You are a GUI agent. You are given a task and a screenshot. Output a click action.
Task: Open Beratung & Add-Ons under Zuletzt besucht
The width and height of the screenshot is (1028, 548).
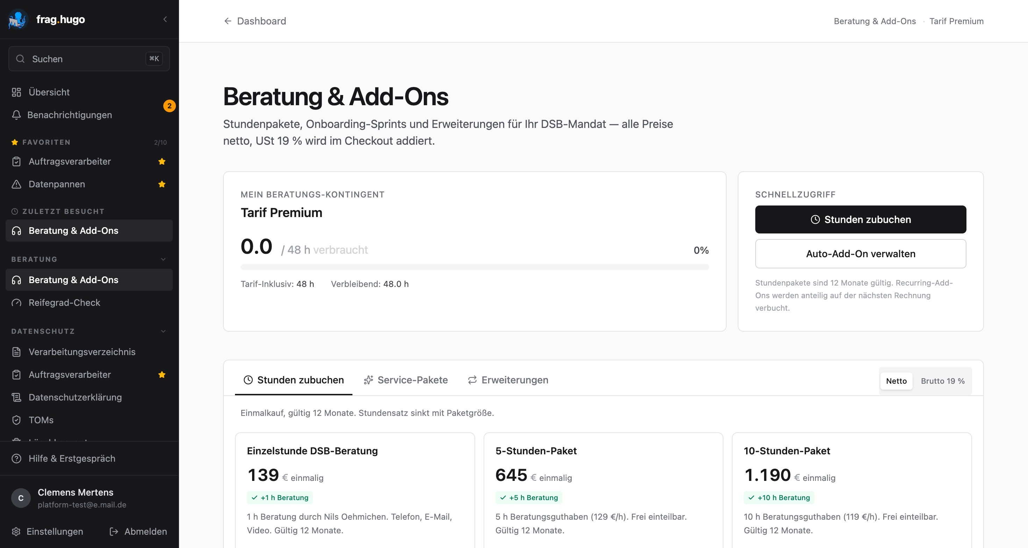(89, 231)
